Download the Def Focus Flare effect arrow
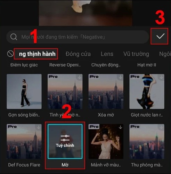The width and height of the screenshot is (171, 174). click(x=39, y=127)
